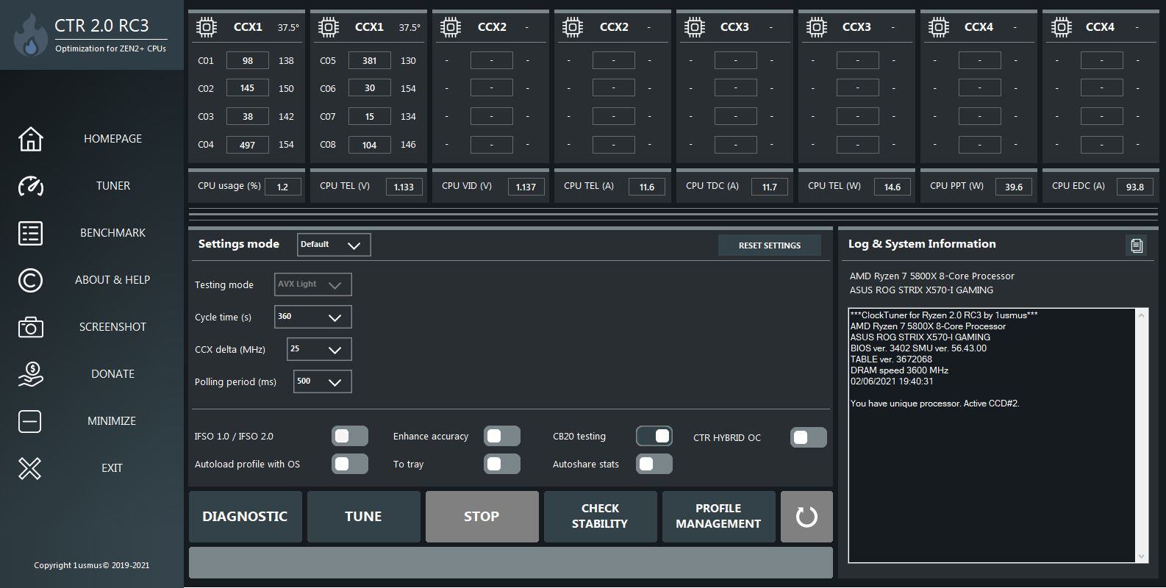The height and width of the screenshot is (588, 1166).
Task: Enable Enhance accuracy switch
Action: click(x=502, y=436)
